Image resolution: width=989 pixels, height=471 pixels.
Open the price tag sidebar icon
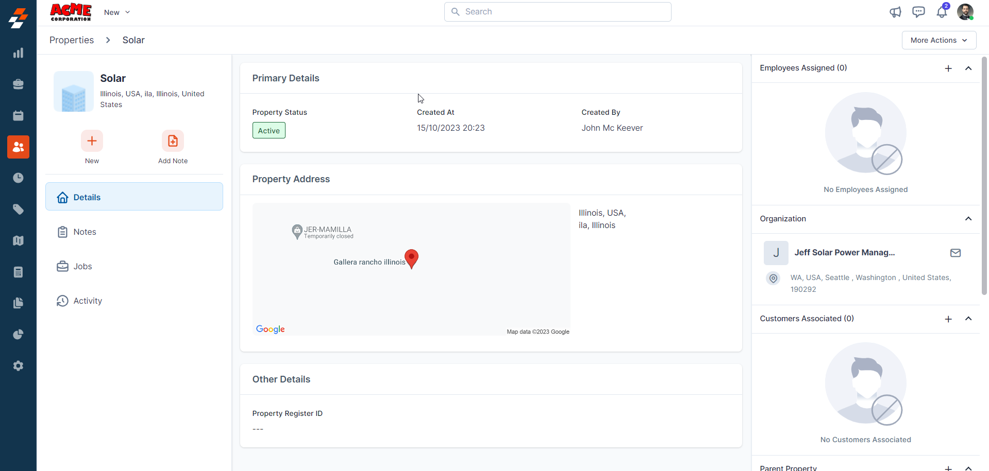18,210
